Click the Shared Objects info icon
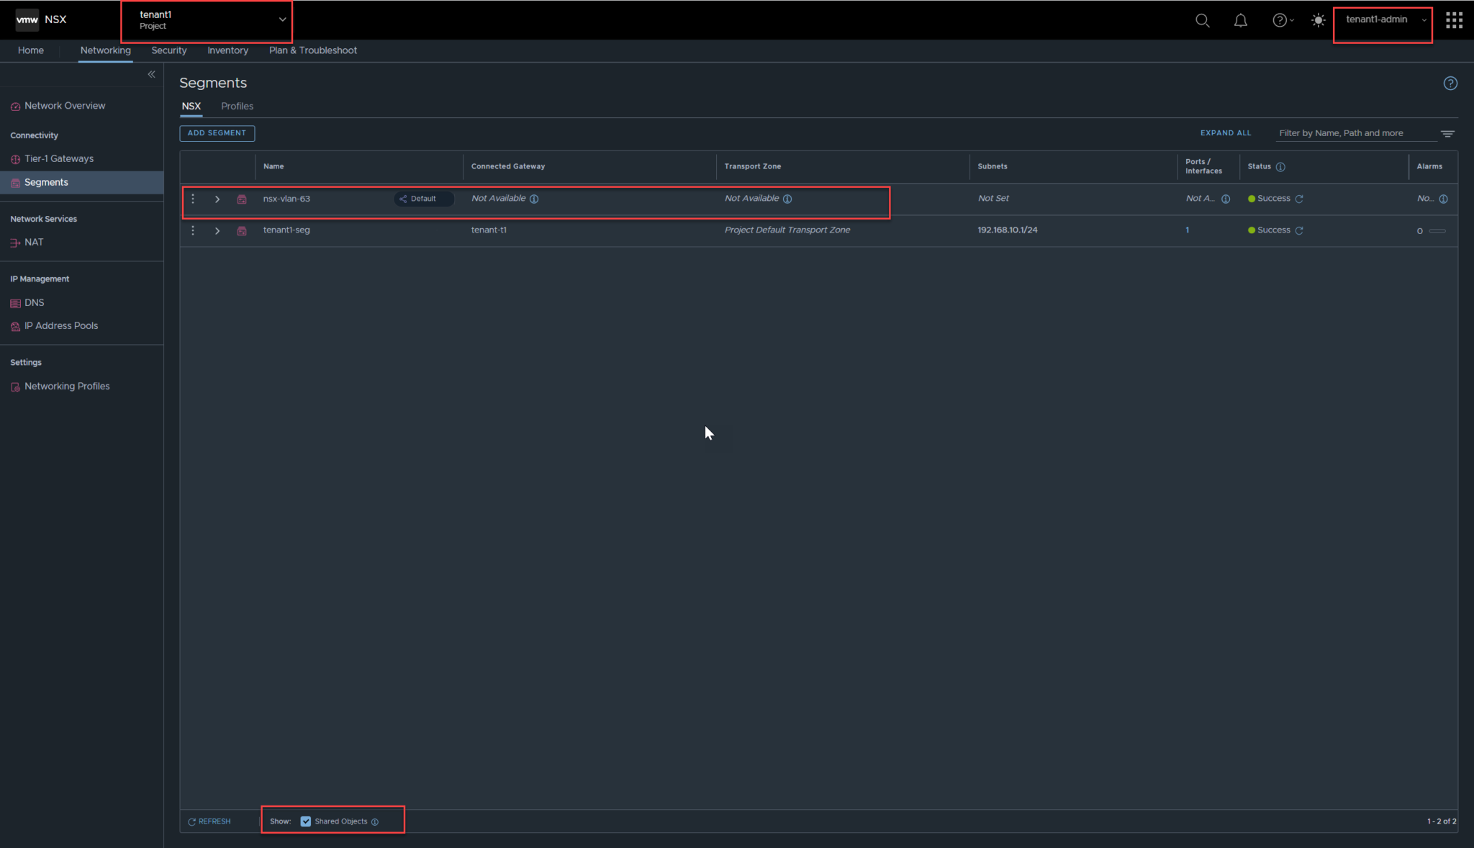The width and height of the screenshot is (1474, 848). (x=375, y=822)
